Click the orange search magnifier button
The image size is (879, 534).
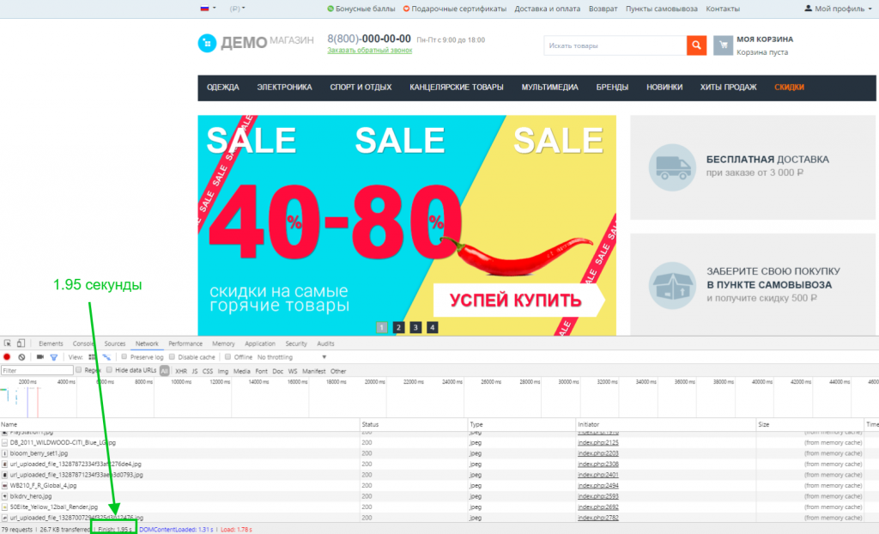click(x=696, y=46)
